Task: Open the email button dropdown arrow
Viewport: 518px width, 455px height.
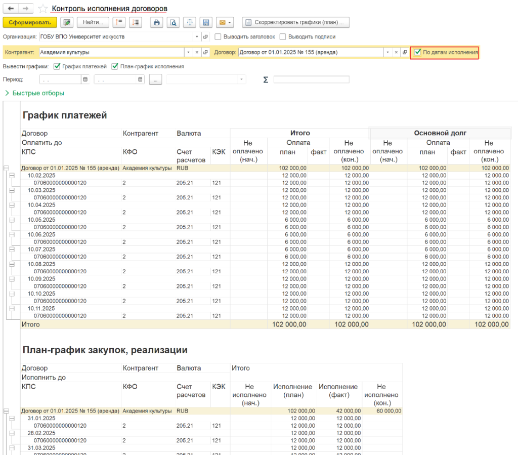Action: 230,22
